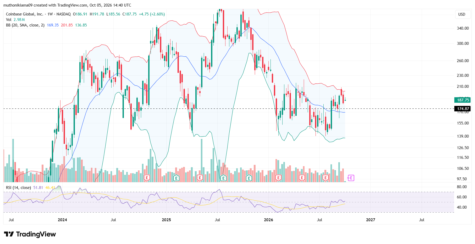Screen dimensions: 475x244
Task: Click the BB (20, SMA, close, 2) indicator legend
Action: (x=25, y=25)
